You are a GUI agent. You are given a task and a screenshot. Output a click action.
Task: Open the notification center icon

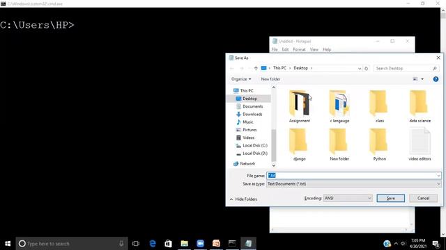tap(436, 244)
